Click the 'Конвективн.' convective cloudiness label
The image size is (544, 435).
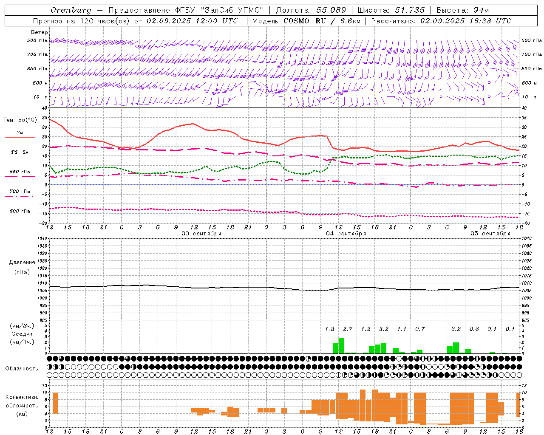click(22, 397)
